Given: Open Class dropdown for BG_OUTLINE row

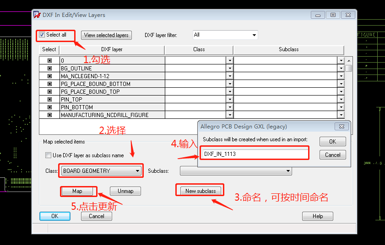Looking at the screenshot, I should (229, 69).
